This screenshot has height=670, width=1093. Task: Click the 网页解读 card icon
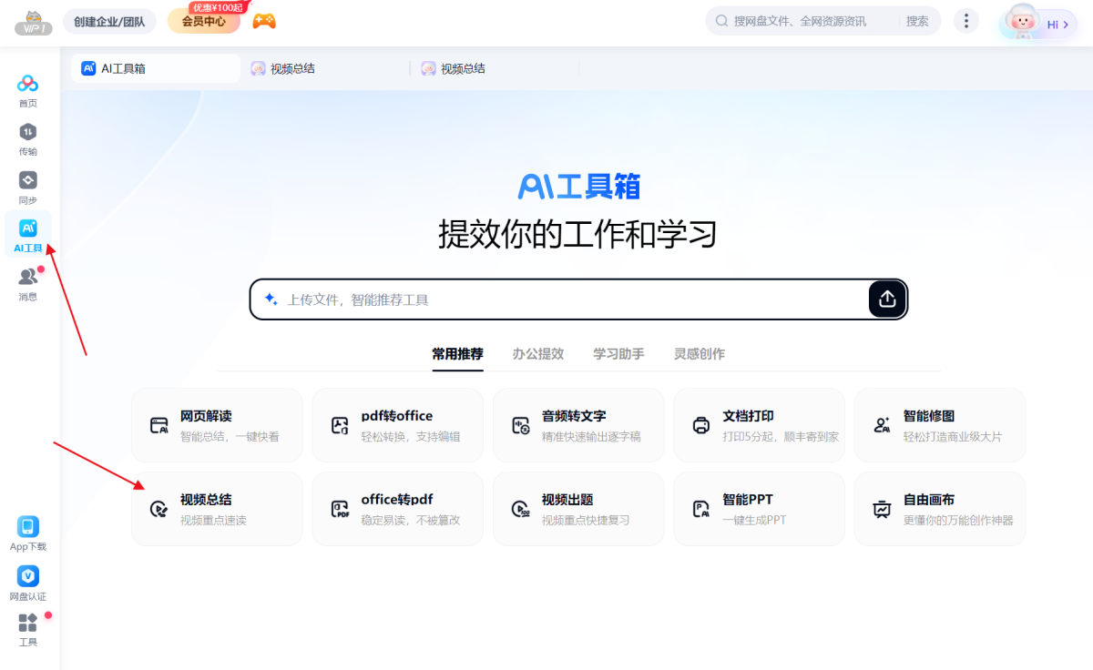click(x=159, y=425)
